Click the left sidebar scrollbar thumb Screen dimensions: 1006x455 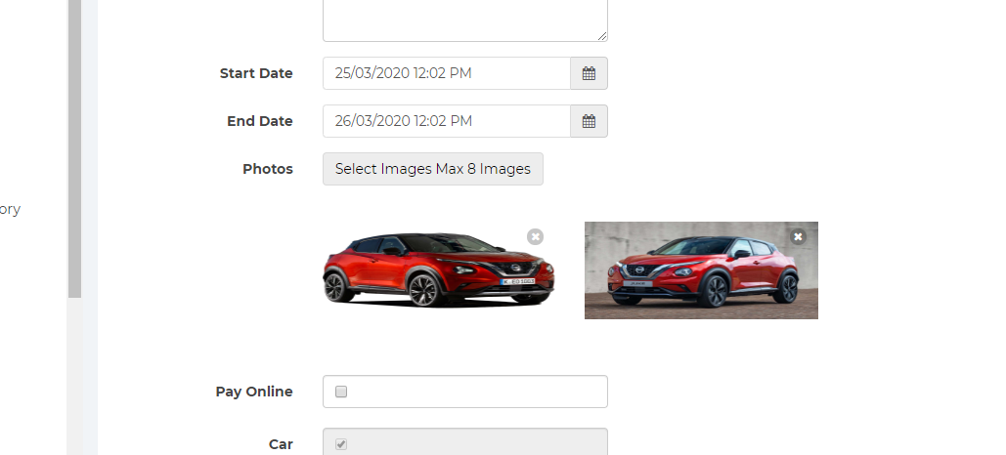(x=74, y=148)
